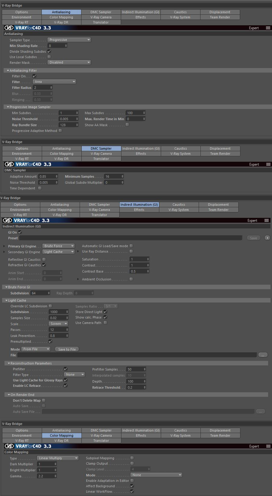Collapse the Brute Force GI section
Image resolution: width=272 pixels, height=496 pixels.
(x=6, y=287)
